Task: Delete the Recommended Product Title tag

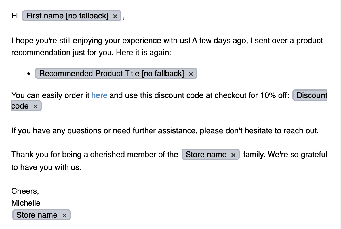Action: [x=191, y=74]
